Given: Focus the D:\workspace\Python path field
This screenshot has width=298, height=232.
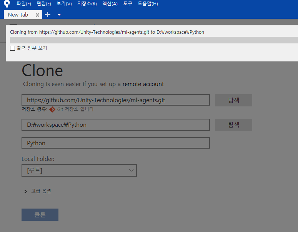Looking at the screenshot, I should [116, 125].
